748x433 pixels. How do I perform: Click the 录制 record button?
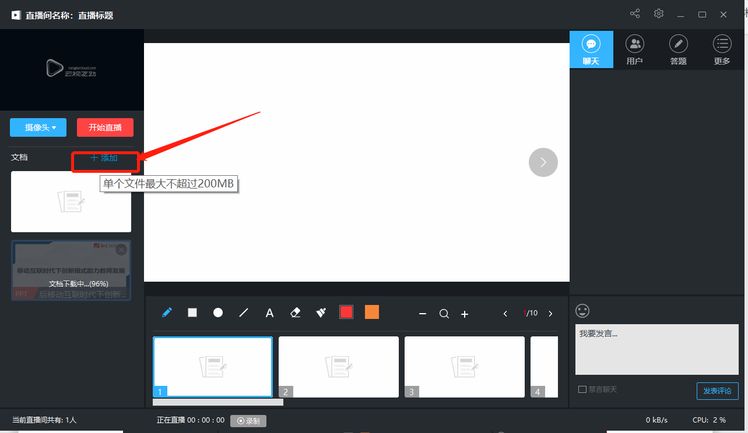tap(248, 421)
